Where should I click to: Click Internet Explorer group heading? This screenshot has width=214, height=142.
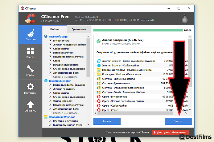click(x=60, y=81)
